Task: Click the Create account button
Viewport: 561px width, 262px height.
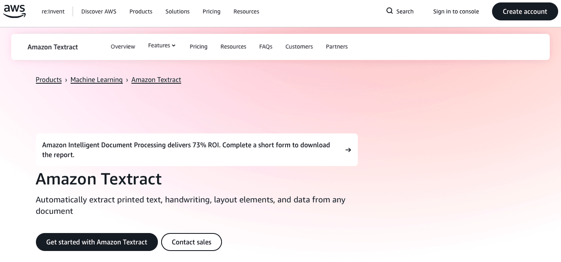Action: tap(525, 11)
